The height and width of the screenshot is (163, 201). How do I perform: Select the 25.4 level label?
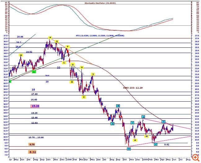18,47
